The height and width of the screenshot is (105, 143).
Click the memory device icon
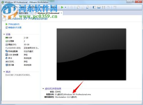[x=7, y=38]
